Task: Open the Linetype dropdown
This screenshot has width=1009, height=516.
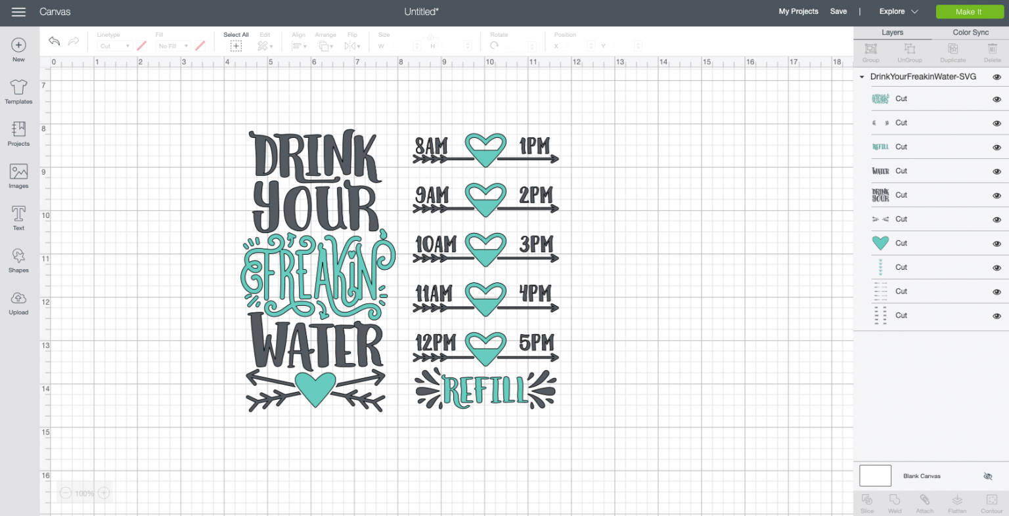Action: click(x=114, y=45)
